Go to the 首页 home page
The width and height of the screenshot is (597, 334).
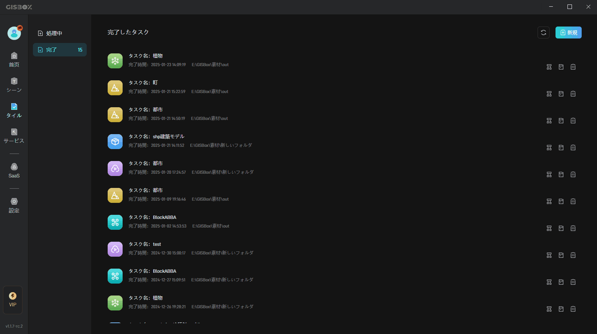[14, 60]
